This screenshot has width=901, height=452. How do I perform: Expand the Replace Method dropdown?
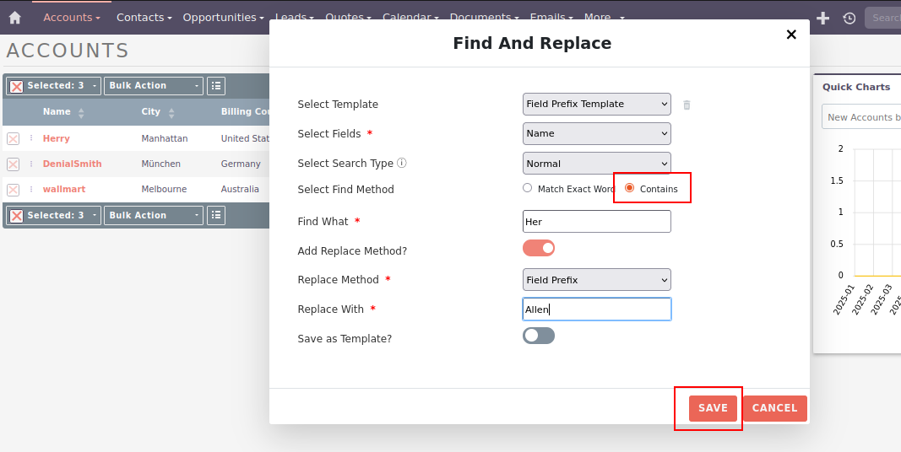click(596, 280)
